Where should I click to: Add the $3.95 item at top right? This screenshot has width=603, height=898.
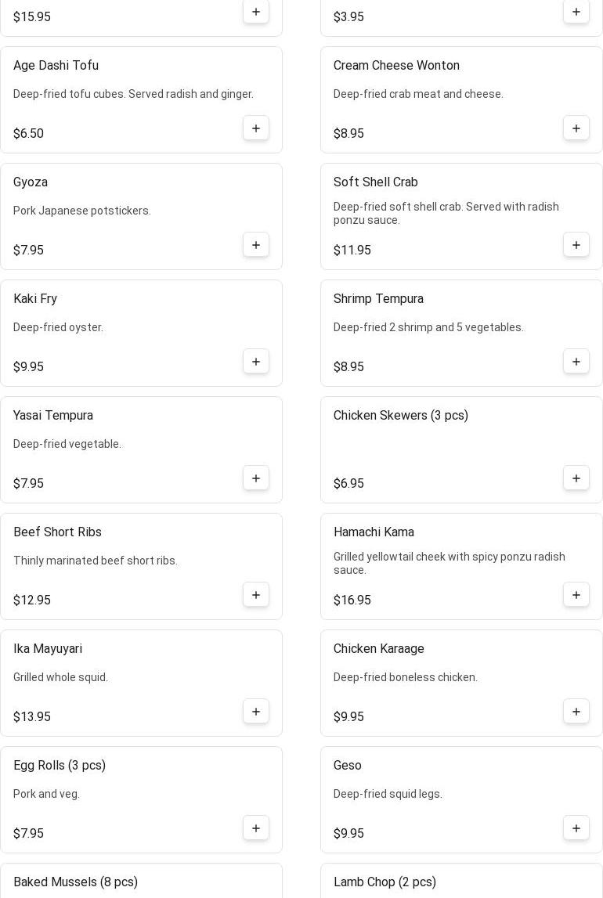(x=576, y=12)
